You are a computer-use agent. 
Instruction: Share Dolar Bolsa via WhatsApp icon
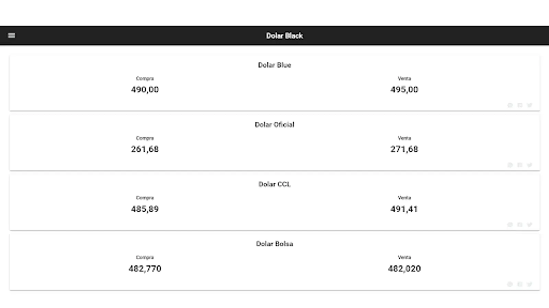pyautogui.click(x=510, y=284)
